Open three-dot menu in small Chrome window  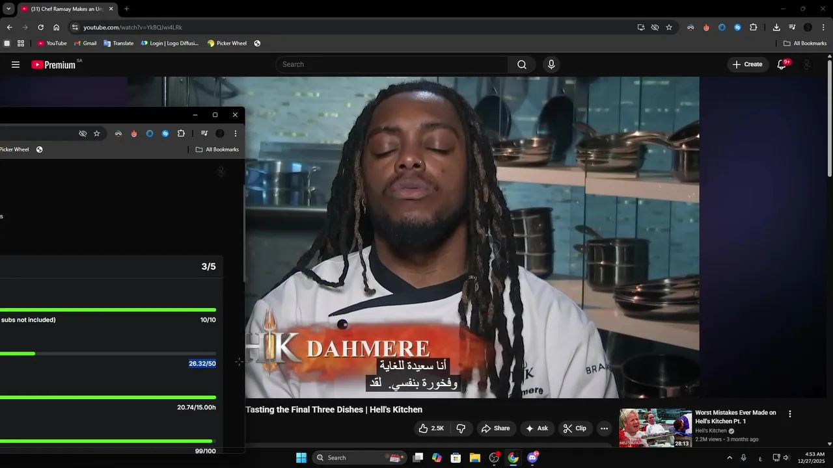236,133
